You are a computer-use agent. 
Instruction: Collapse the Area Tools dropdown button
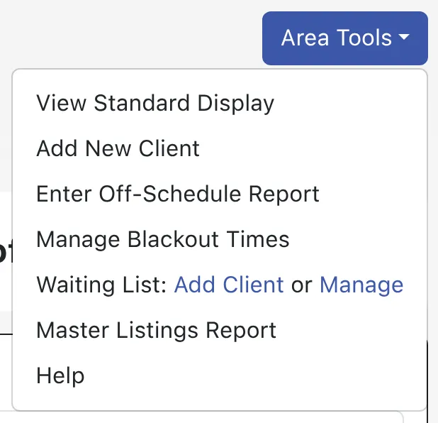coord(345,38)
